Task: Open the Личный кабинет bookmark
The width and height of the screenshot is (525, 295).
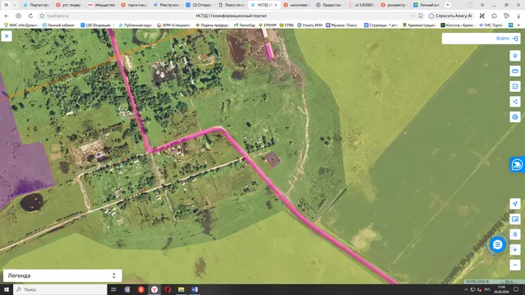Action: (59, 25)
